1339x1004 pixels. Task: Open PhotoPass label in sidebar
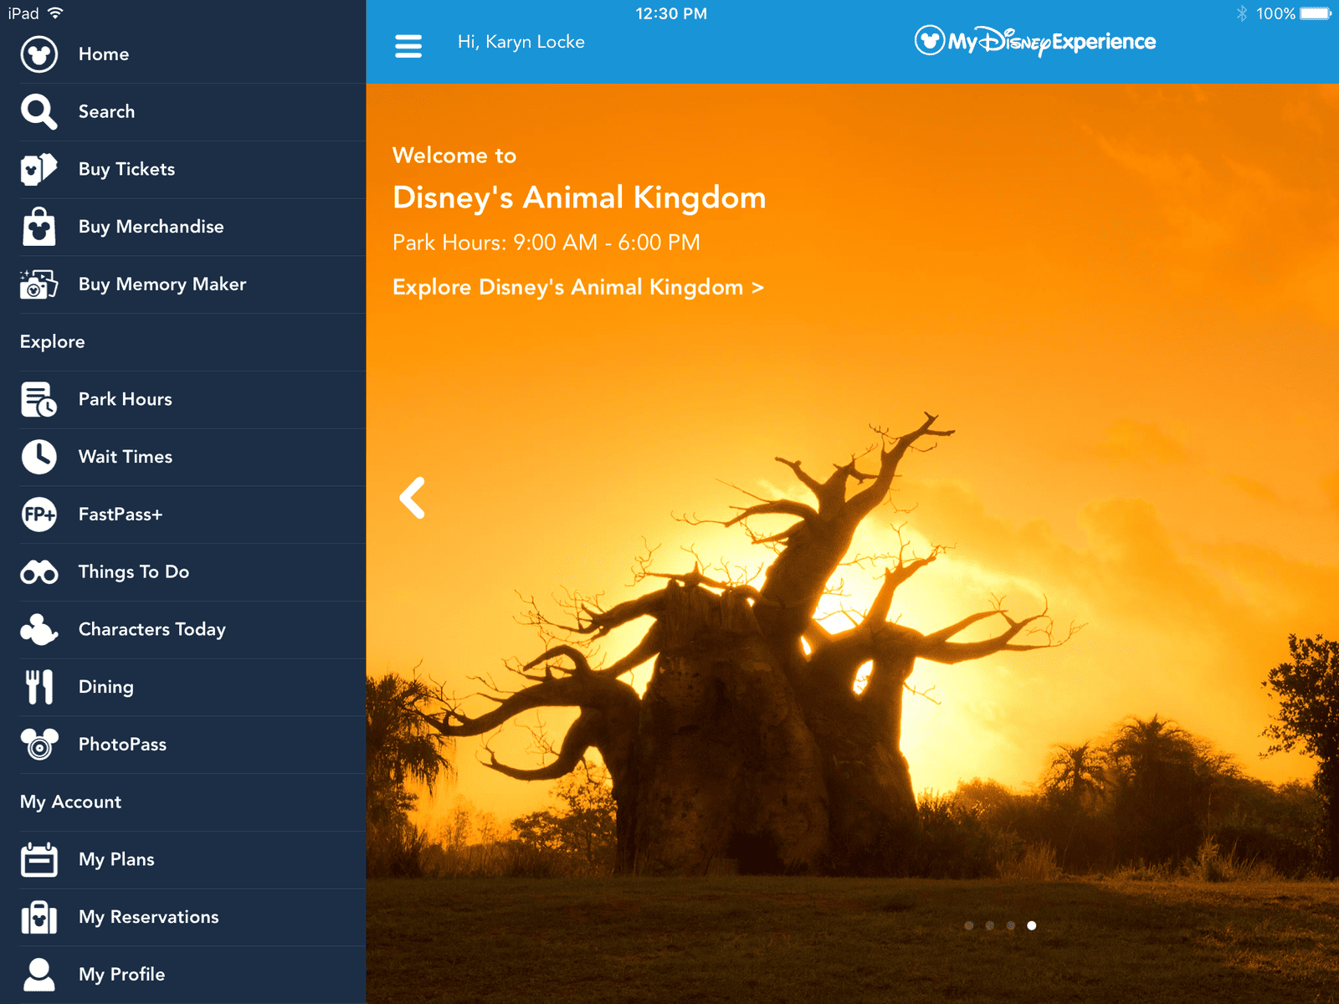(x=123, y=745)
